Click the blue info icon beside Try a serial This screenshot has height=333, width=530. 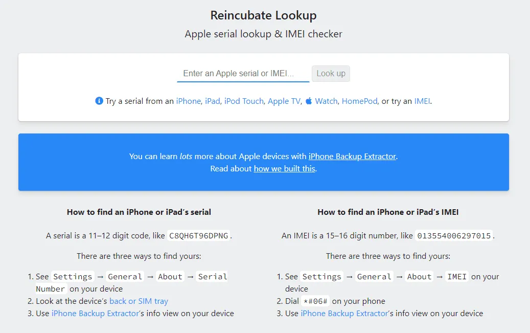tap(99, 101)
